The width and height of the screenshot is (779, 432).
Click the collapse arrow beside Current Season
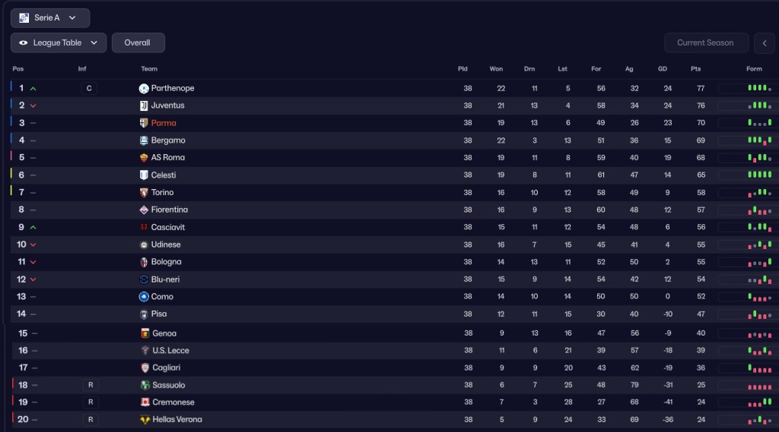pos(764,43)
